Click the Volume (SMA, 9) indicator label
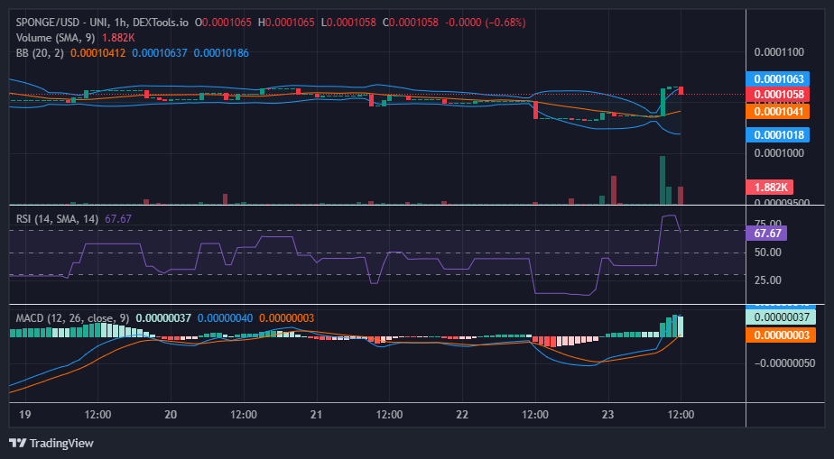The height and width of the screenshot is (459, 834). pos(56,38)
